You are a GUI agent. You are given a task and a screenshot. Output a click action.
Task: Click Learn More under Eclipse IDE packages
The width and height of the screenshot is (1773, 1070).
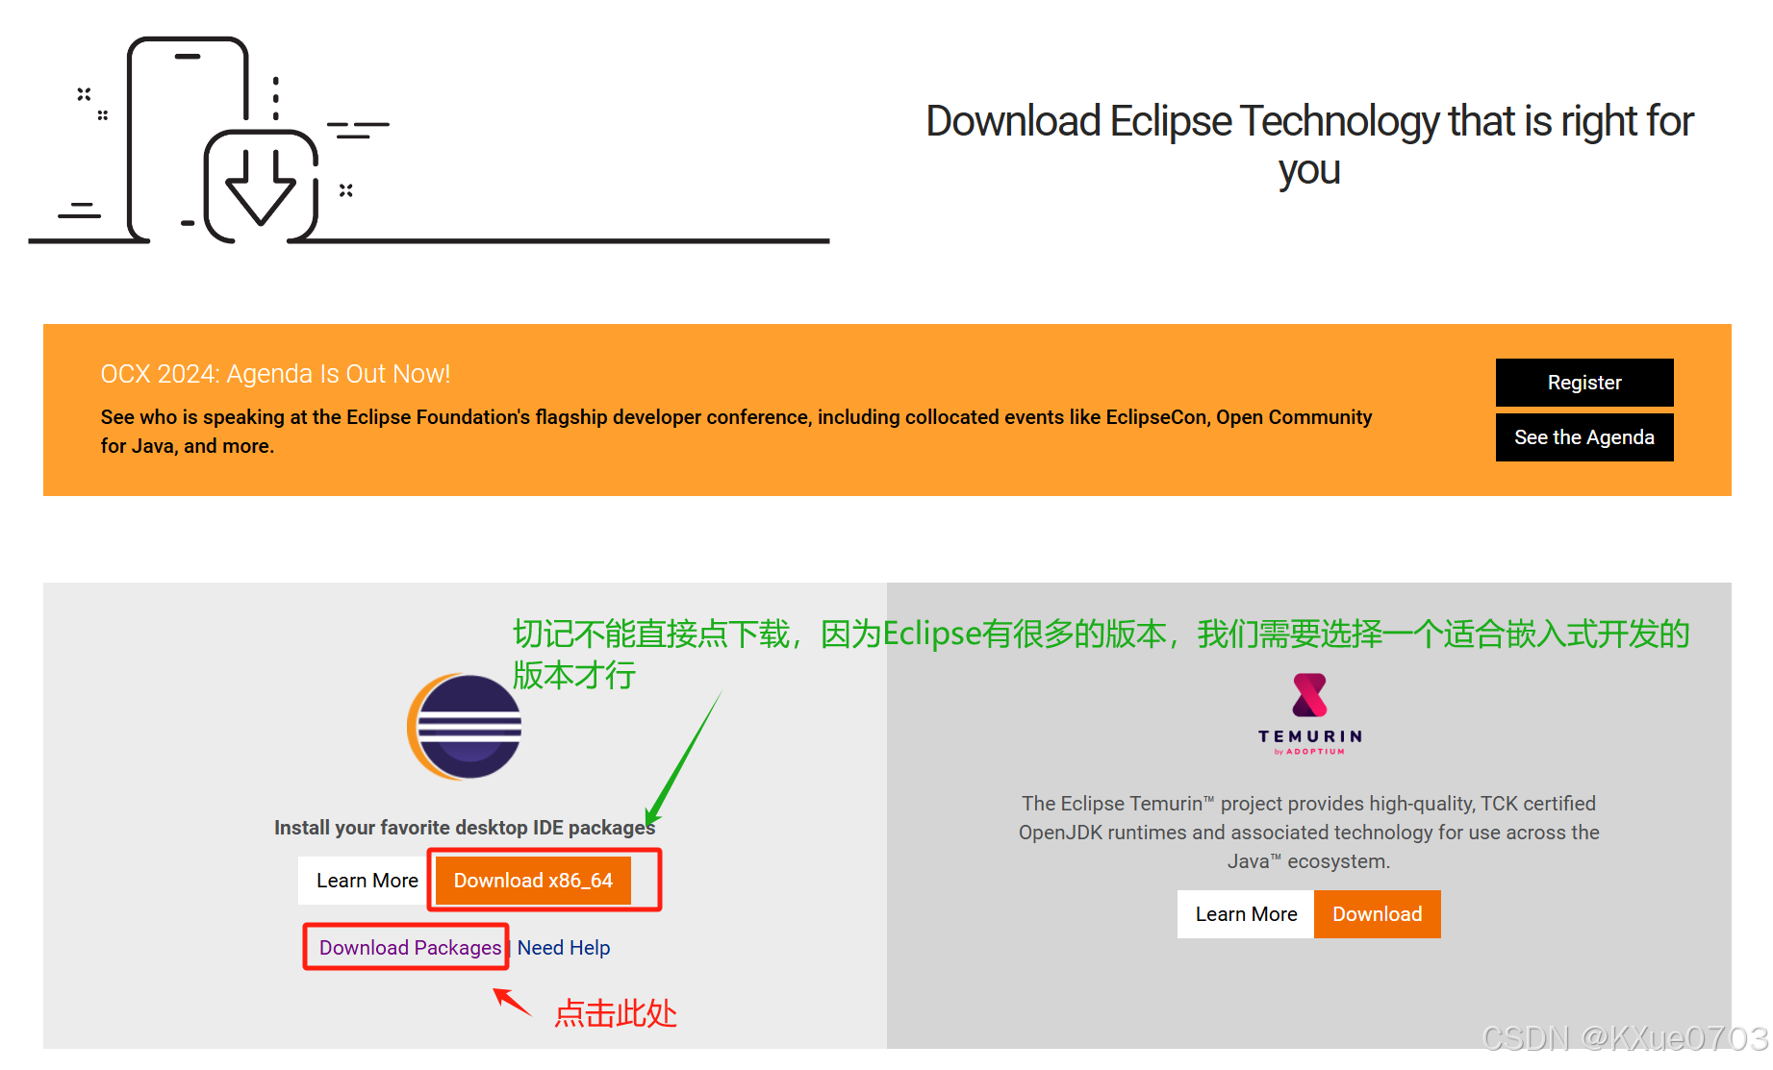click(367, 881)
